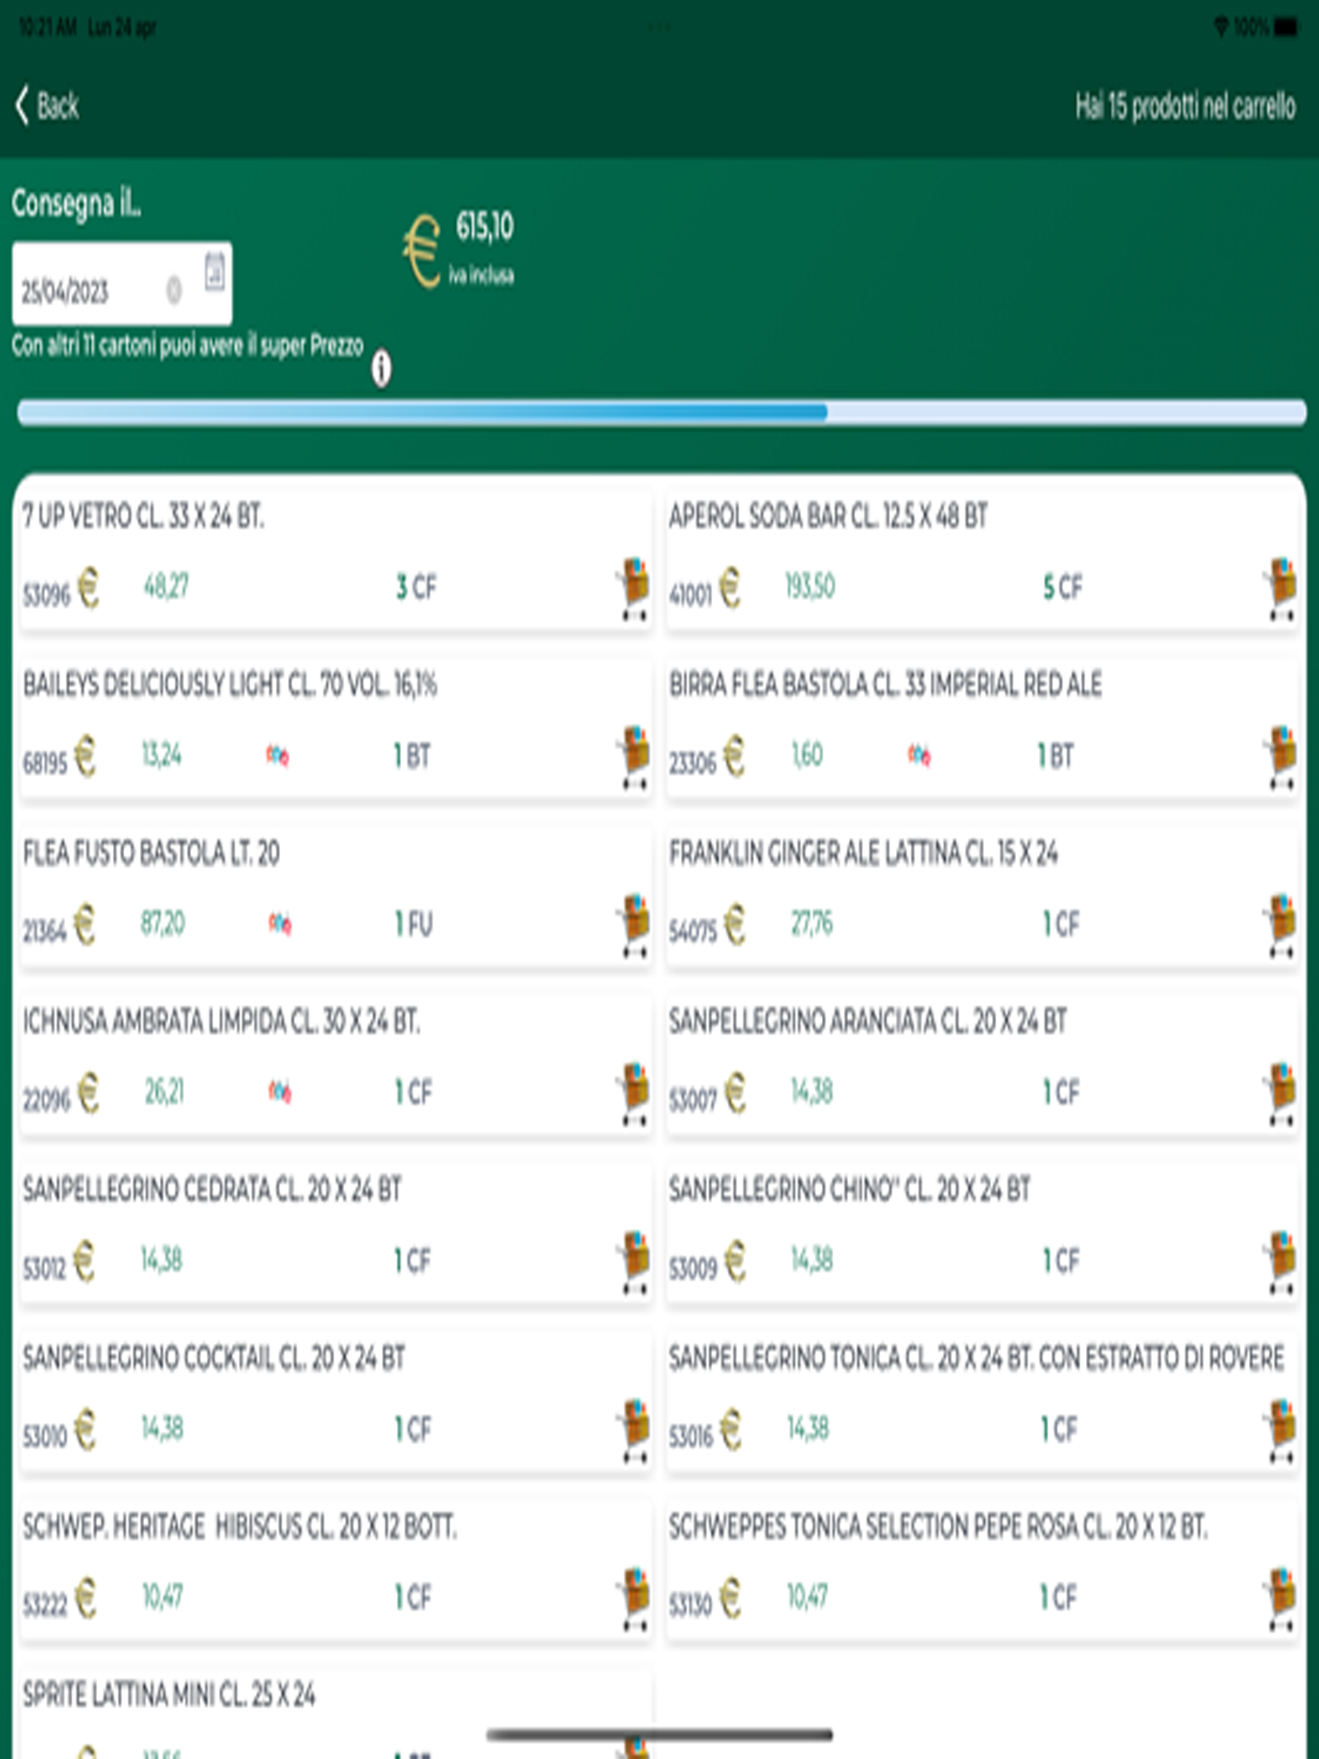The height and width of the screenshot is (1759, 1319).
Task: Select product 'APEROL SODA BAR CL. 12.5 X 48 BT'
Action: pyautogui.click(x=828, y=516)
